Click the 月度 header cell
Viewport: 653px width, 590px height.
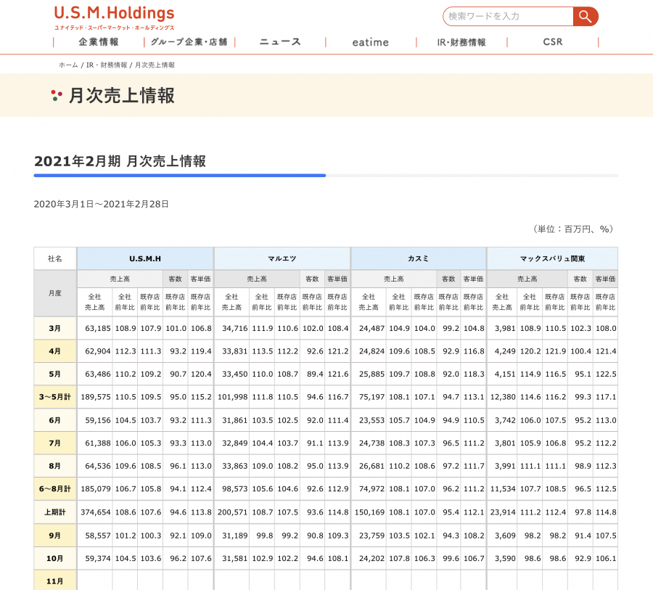55,293
